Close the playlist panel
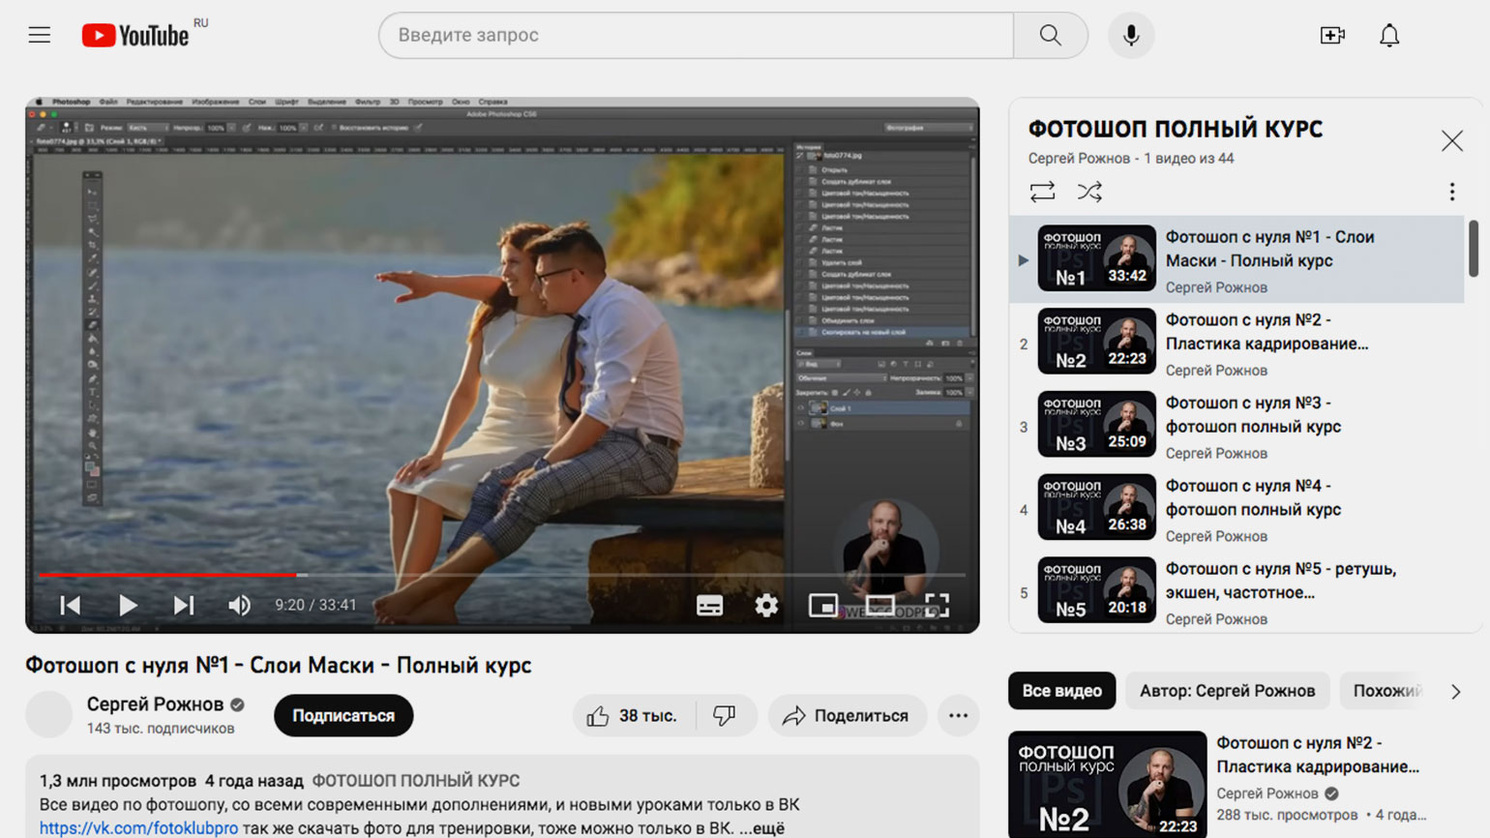Image resolution: width=1490 pixels, height=838 pixels. coord(1451,141)
